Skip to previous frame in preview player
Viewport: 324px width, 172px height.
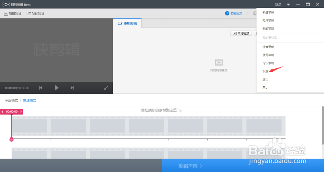pyautogui.click(x=41, y=88)
